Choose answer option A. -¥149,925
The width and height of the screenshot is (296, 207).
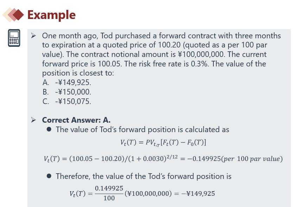tap(66, 83)
